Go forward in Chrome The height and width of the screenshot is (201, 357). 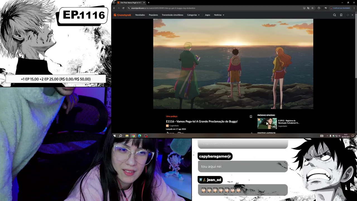(x=119, y=8)
